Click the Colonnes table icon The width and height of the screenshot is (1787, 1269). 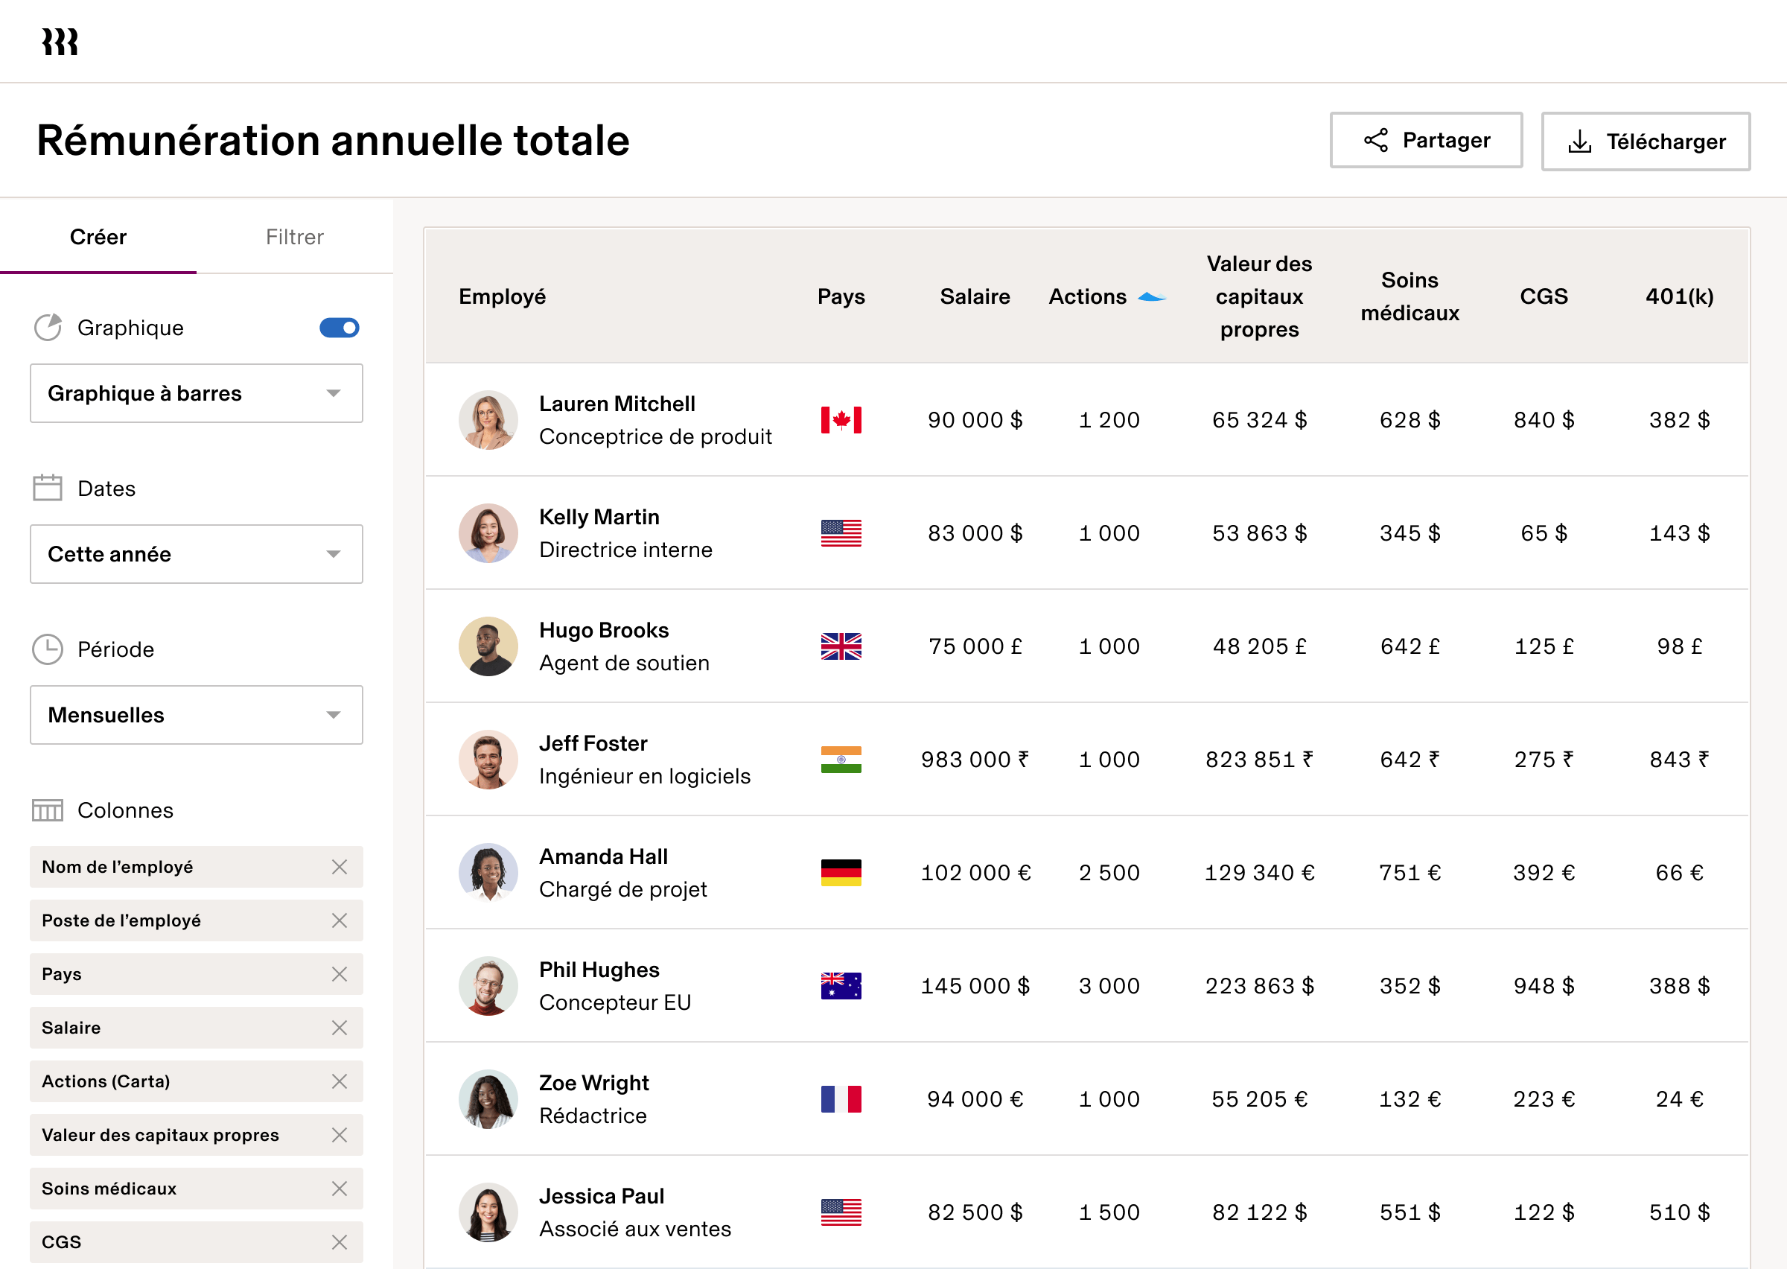(48, 810)
